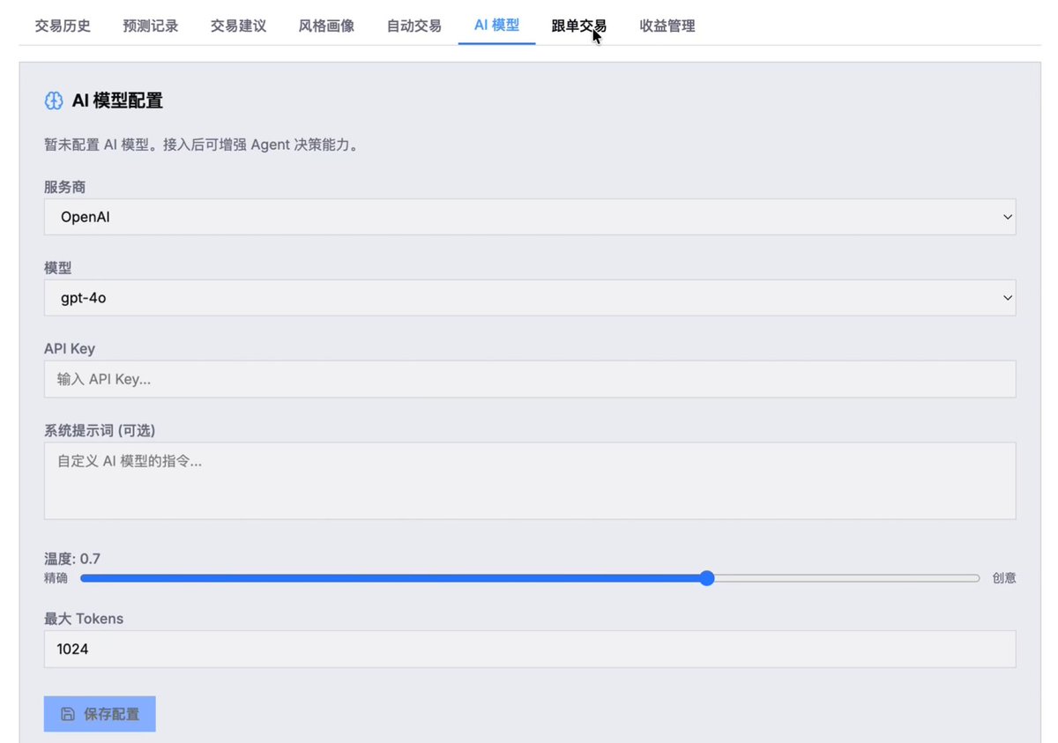The image size is (1058, 743).
Task: Focus the API Key input field
Action: [530, 379]
